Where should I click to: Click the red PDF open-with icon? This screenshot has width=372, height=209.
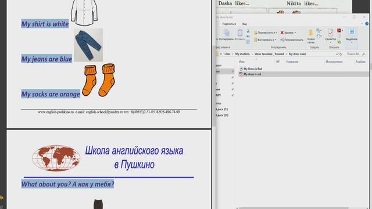coord(339,31)
